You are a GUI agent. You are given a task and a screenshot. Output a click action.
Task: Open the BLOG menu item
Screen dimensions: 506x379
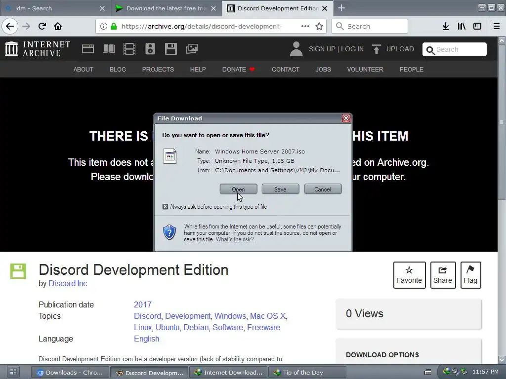pos(118,69)
